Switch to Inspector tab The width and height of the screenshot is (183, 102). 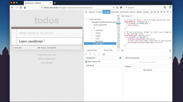[x=92, y=12]
